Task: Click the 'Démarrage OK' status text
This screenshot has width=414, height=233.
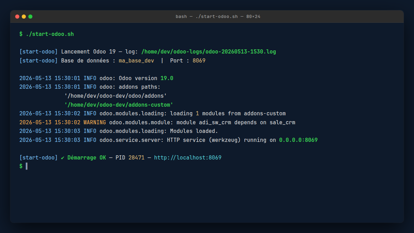Action: tap(87, 158)
